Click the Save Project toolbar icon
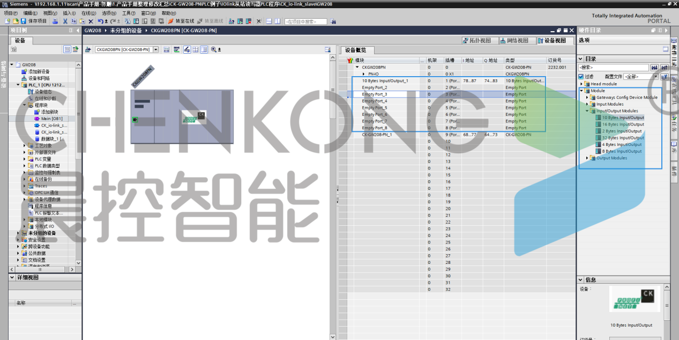Viewport: 679px width, 340px height. tap(24, 21)
